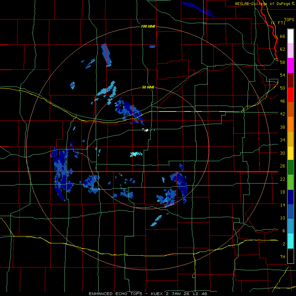Pick the navy blue legend swatch

pyautogui.click(x=290, y=197)
